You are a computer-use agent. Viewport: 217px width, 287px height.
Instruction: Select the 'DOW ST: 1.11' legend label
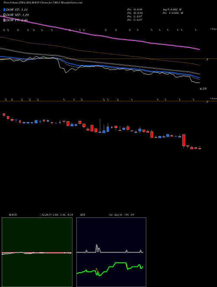tap(17, 10)
